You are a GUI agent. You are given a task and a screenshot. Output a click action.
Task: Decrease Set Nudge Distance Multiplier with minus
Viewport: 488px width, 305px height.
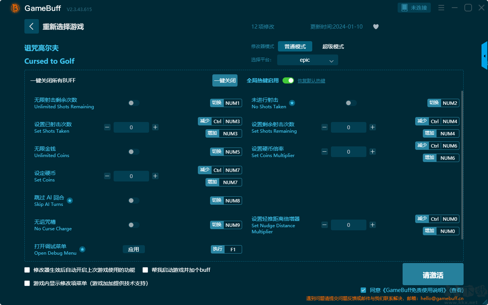(x=324, y=225)
